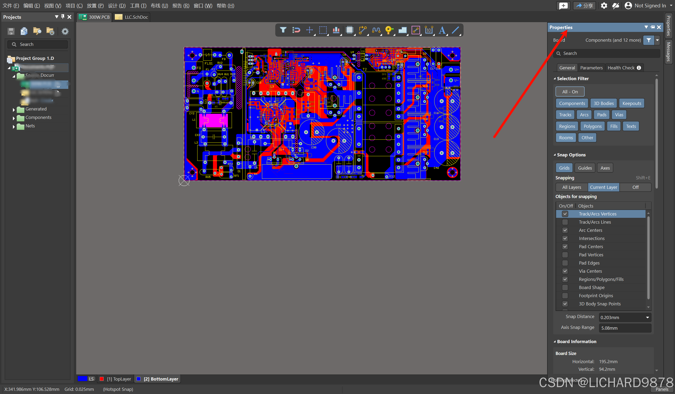Select the place via tool icon
This screenshot has width=675, height=394.
tap(389, 30)
